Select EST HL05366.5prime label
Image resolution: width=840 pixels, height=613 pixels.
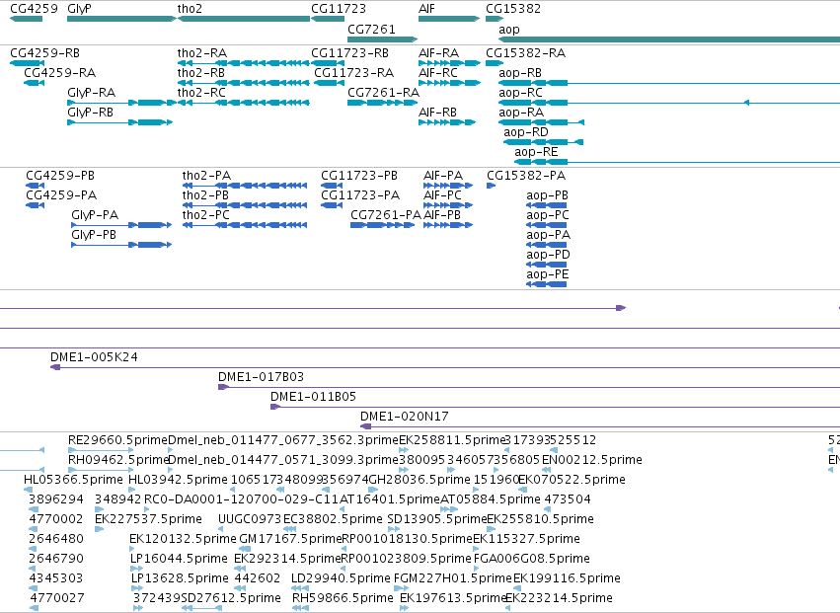[73, 480]
